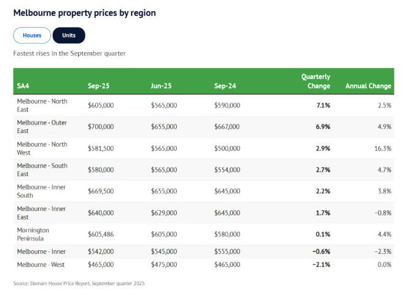Switch to the Houses tab
The image size is (403, 292).
pyautogui.click(x=32, y=36)
